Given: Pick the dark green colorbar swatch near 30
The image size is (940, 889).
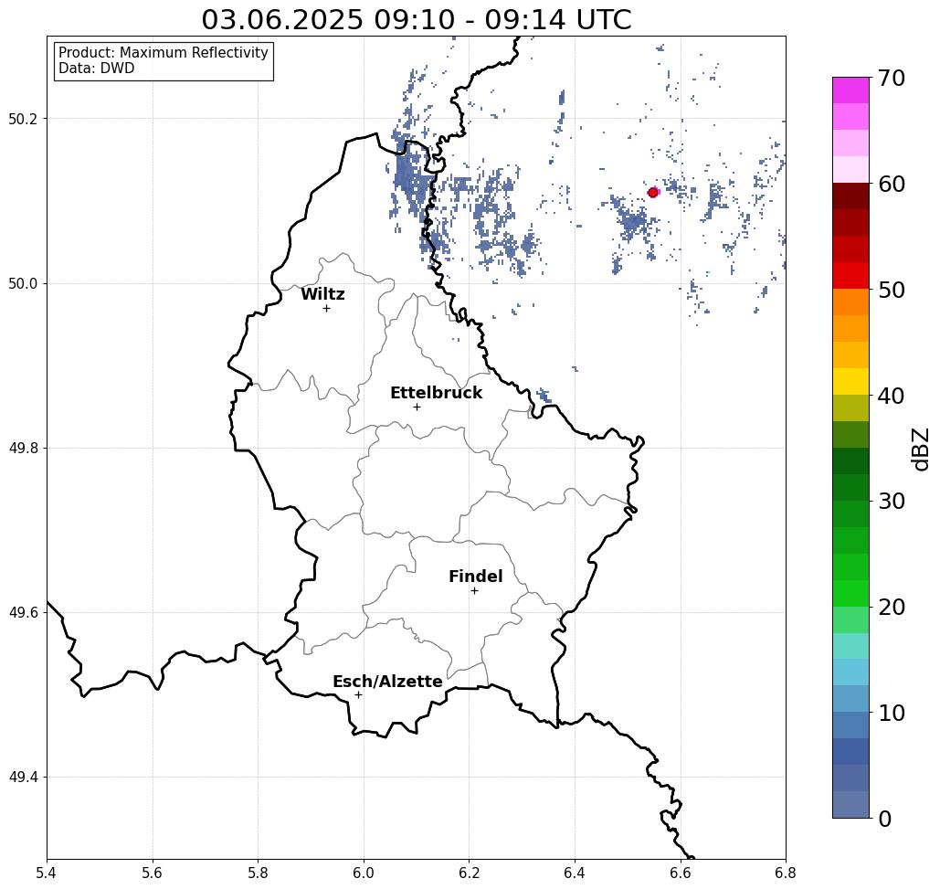Looking at the screenshot, I should point(850,487).
